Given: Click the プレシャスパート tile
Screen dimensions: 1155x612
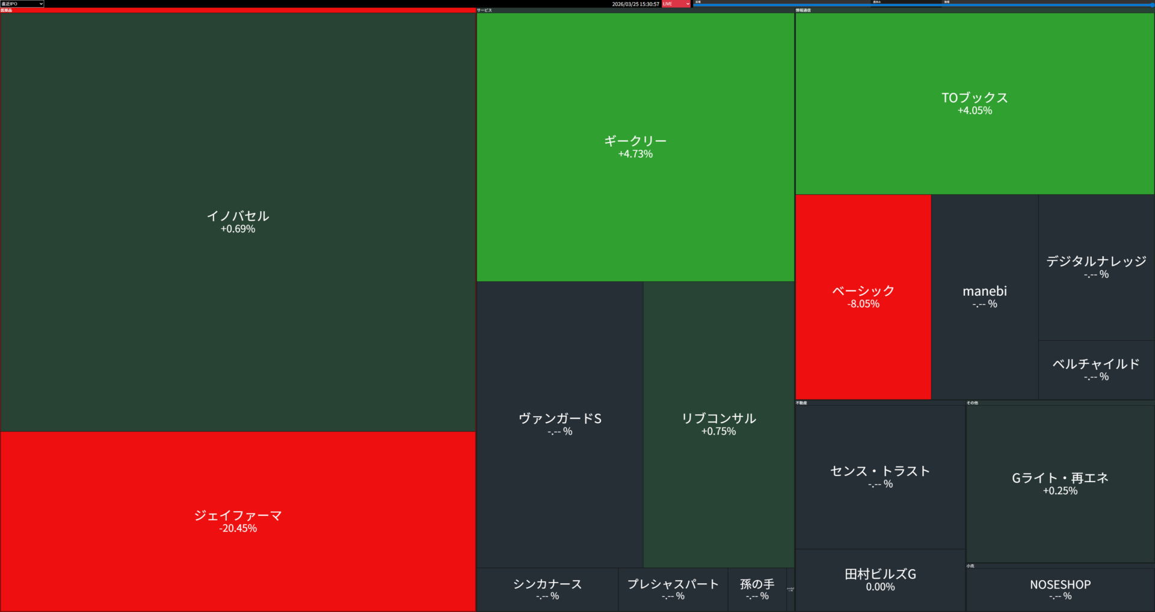Looking at the screenshot, I should (x=673, y=589).
